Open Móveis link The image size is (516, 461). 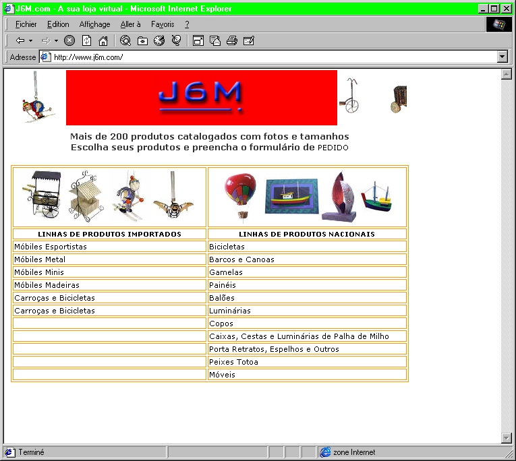pos(222,375)
